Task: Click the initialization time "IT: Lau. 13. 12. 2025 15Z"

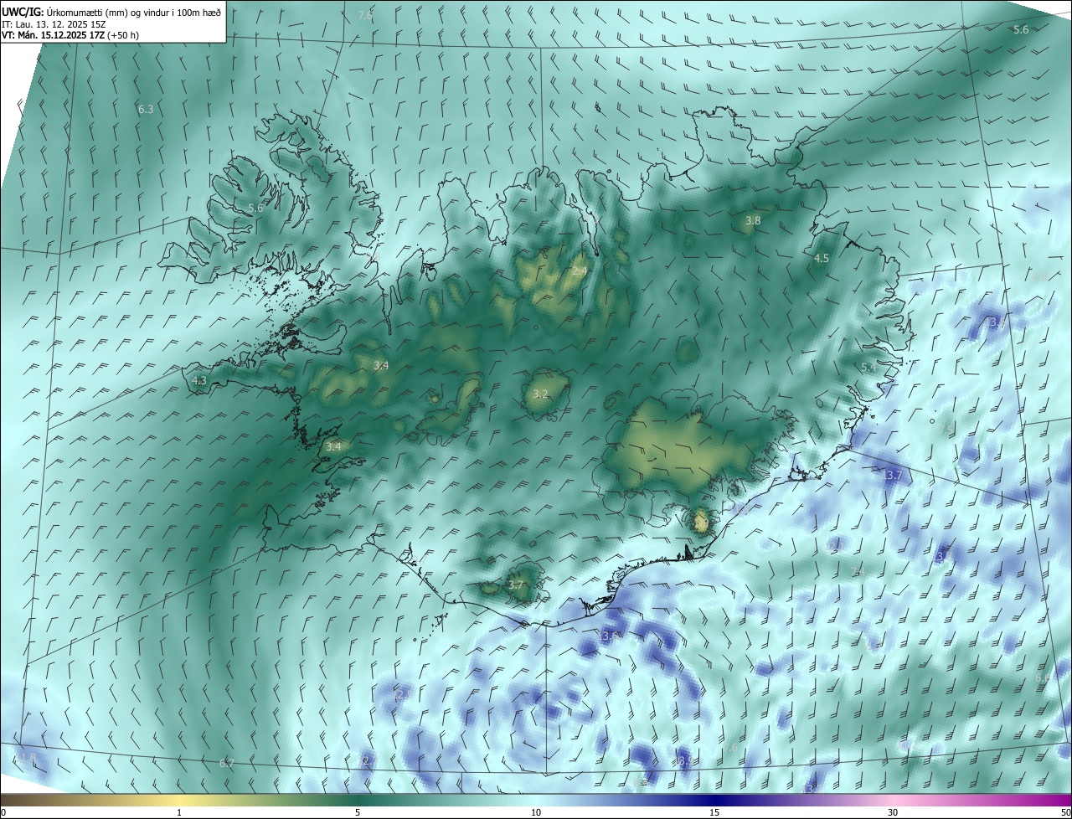Action: [54, 23]
